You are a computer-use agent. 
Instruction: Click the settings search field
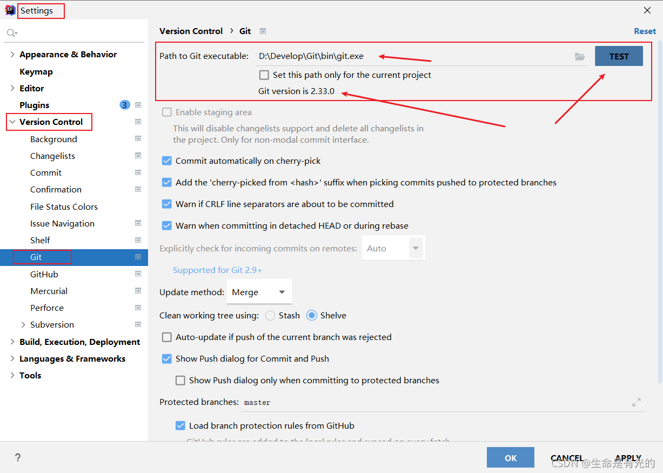tap(75, 34)
